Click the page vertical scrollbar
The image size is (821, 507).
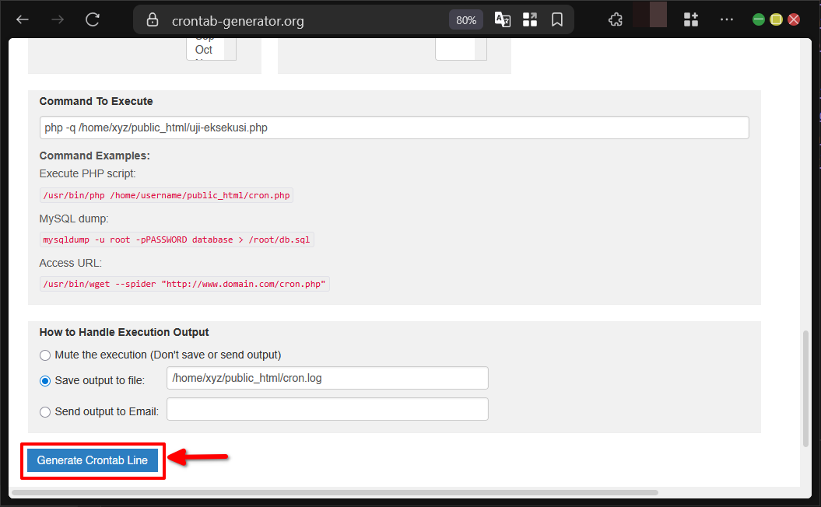pyautogui.click(x=805, y=387)
